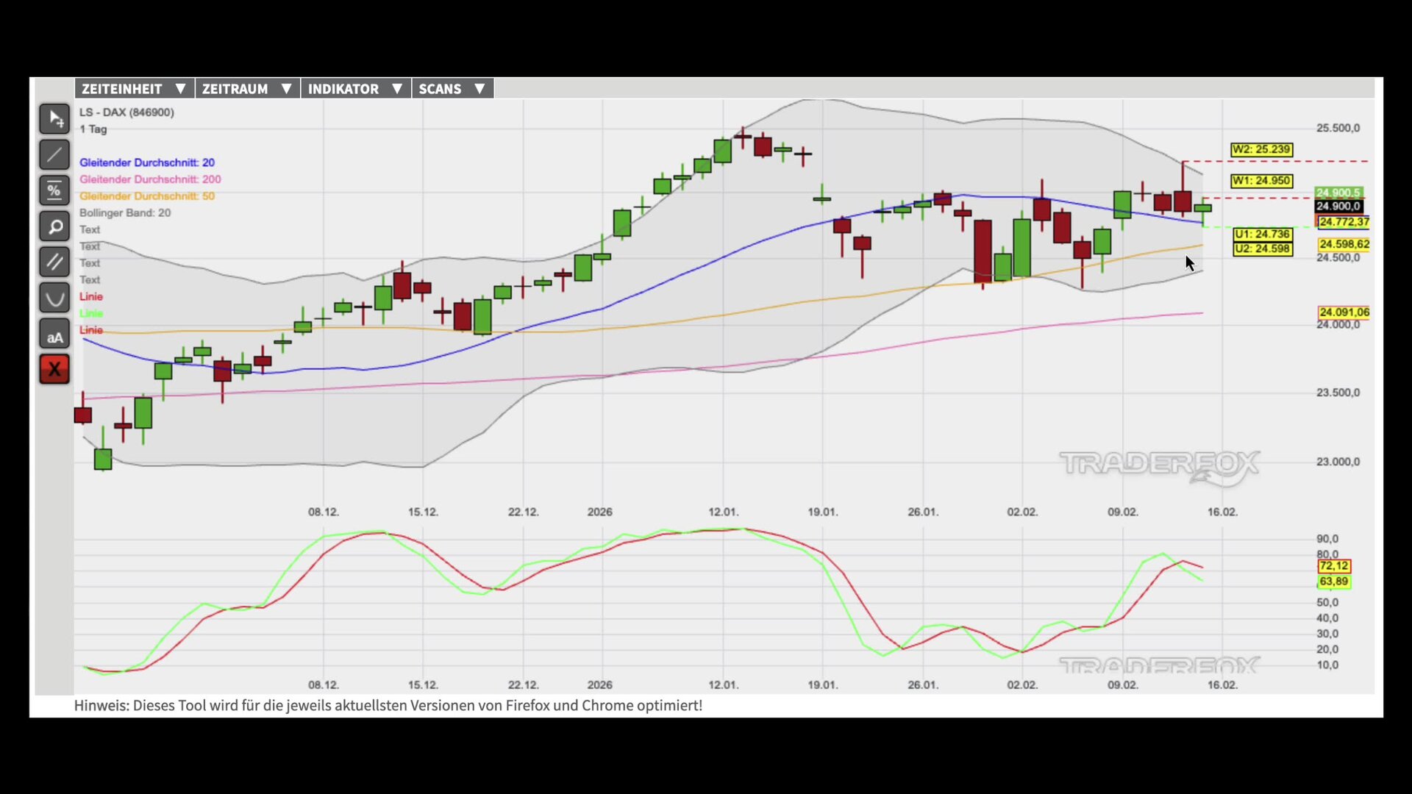
Task: Click the W2: 25.239 resistance label
Action: [1261, 150]
